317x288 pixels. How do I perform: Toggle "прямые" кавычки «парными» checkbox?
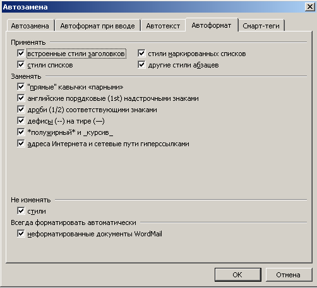pos(21,86)
